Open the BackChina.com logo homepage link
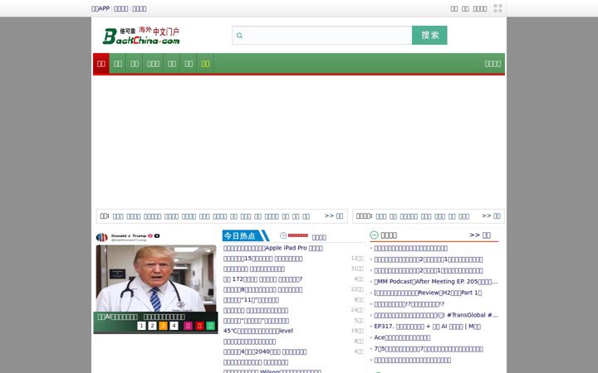The height and width of the screenshot is (373, 598). pos(141,36)
